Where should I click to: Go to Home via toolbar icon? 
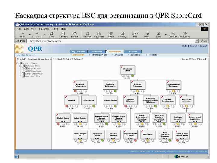[x=75, y=35]
